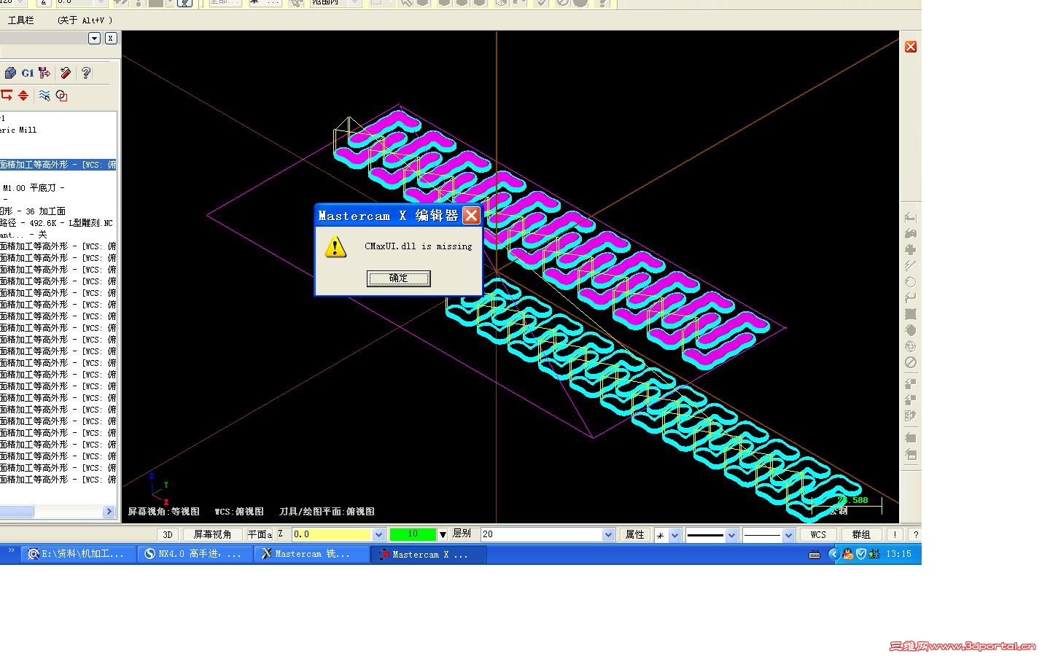Screen dimensions: 1050x656
Task: Click the car-shaped icon in right toolbar
Action: pyautogui.click(x=911, y=233)
